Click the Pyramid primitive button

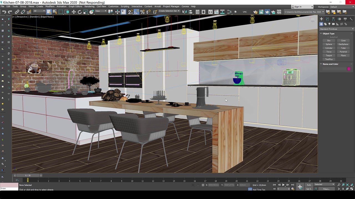point(343,52)
